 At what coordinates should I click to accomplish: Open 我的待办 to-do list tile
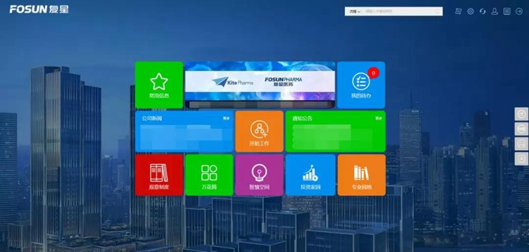click(361, 85)
